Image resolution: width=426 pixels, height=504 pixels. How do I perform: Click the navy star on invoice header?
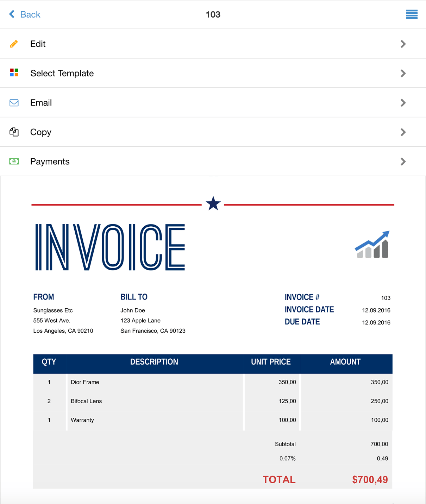pos(213,203)
